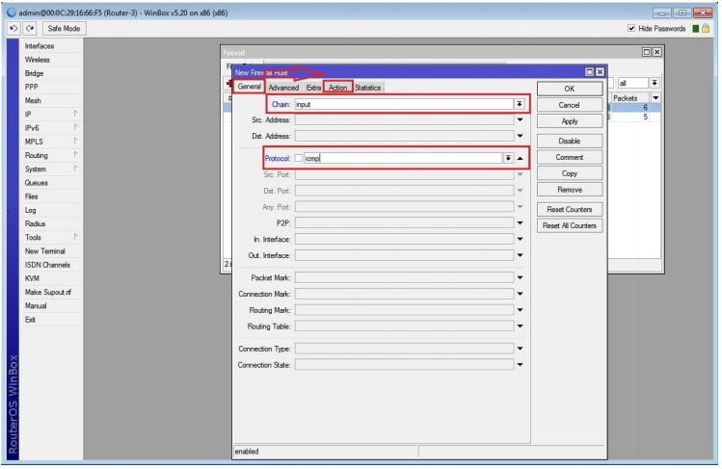Toggle the Protocol invert checkbox
The height and width of the screenshot is (469, 722).
[x=299, y=158]
